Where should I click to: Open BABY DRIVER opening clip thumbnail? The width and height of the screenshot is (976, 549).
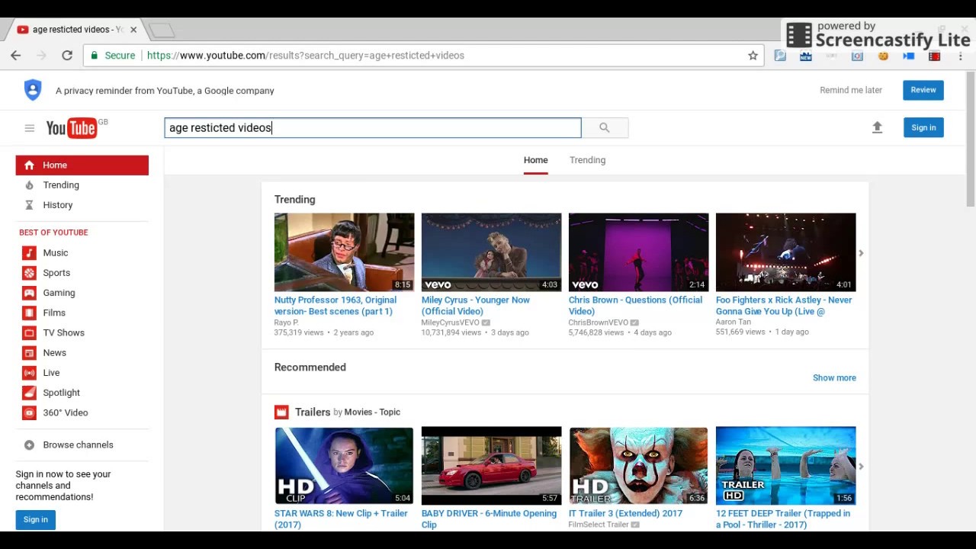coord(491,466)
